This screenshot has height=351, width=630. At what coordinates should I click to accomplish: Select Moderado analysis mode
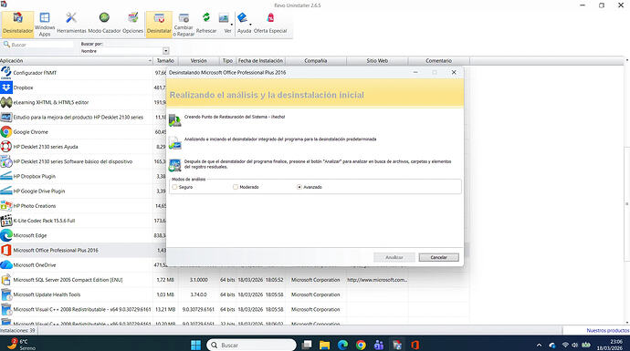[236, 187]
